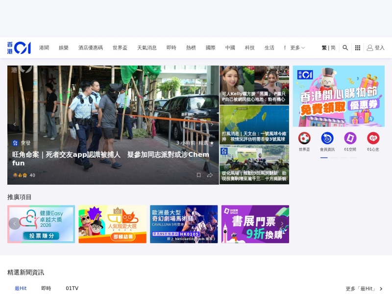Open 書展門票 9折換購 promo card
The image size is (392, 294).
tap(255, 224)
